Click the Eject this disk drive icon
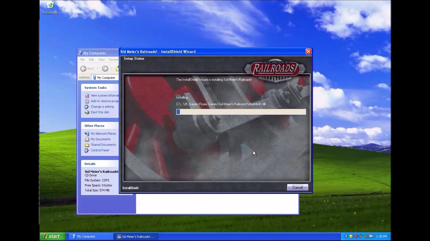430x241 pixels. [x=87, y=112]
